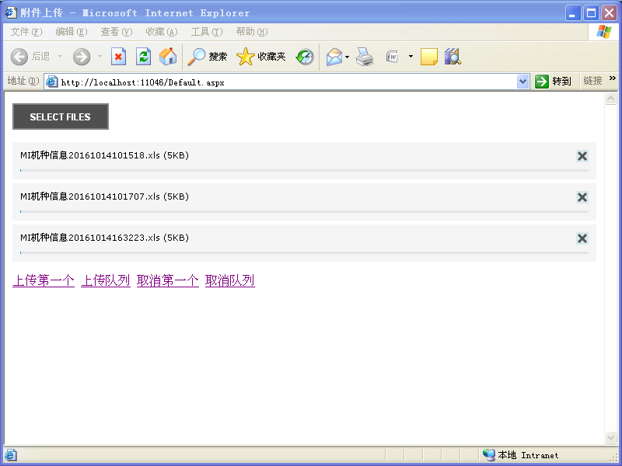Viewport: 622px width, 466px height.
Task: Open the 查看(V) menu
Action: [x=117, y=32]
